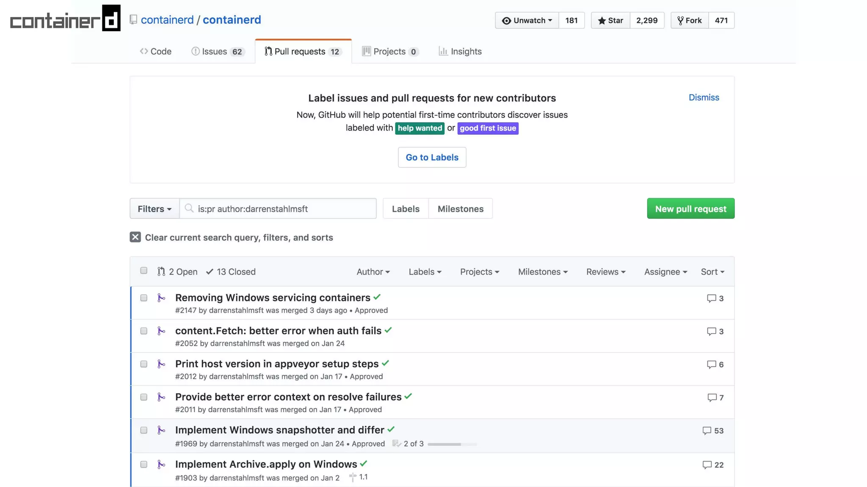867x487 pixels.
Task: Click the 2 of 3 task progress bar
Action: (452, 444)
